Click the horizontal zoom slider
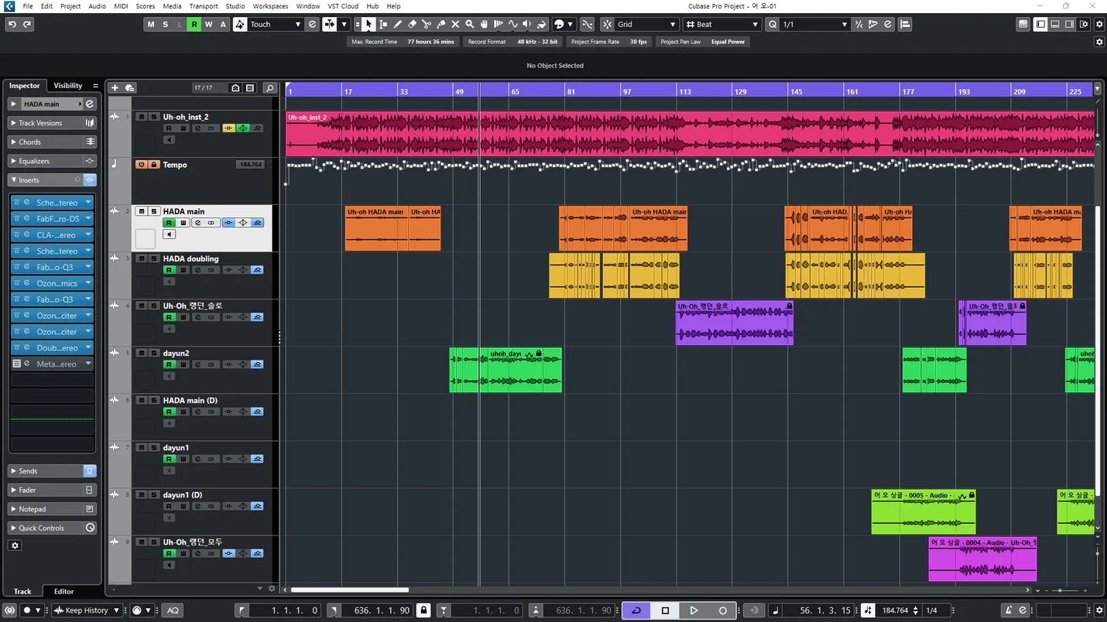The width and height of the screenshot is (1107, 622). [1061, 590]
